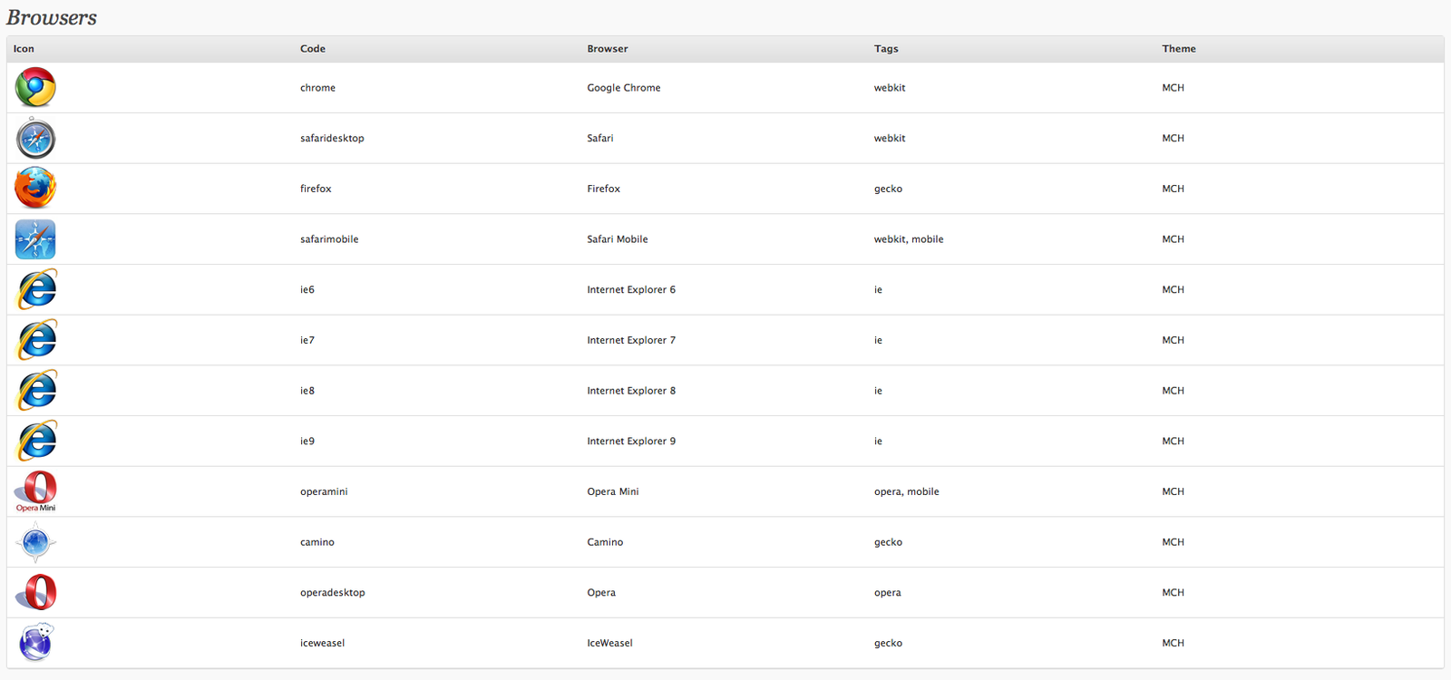Click the Internet Explorer 6 icon
The image size is (1451, 680).
(x=36, y=290)
